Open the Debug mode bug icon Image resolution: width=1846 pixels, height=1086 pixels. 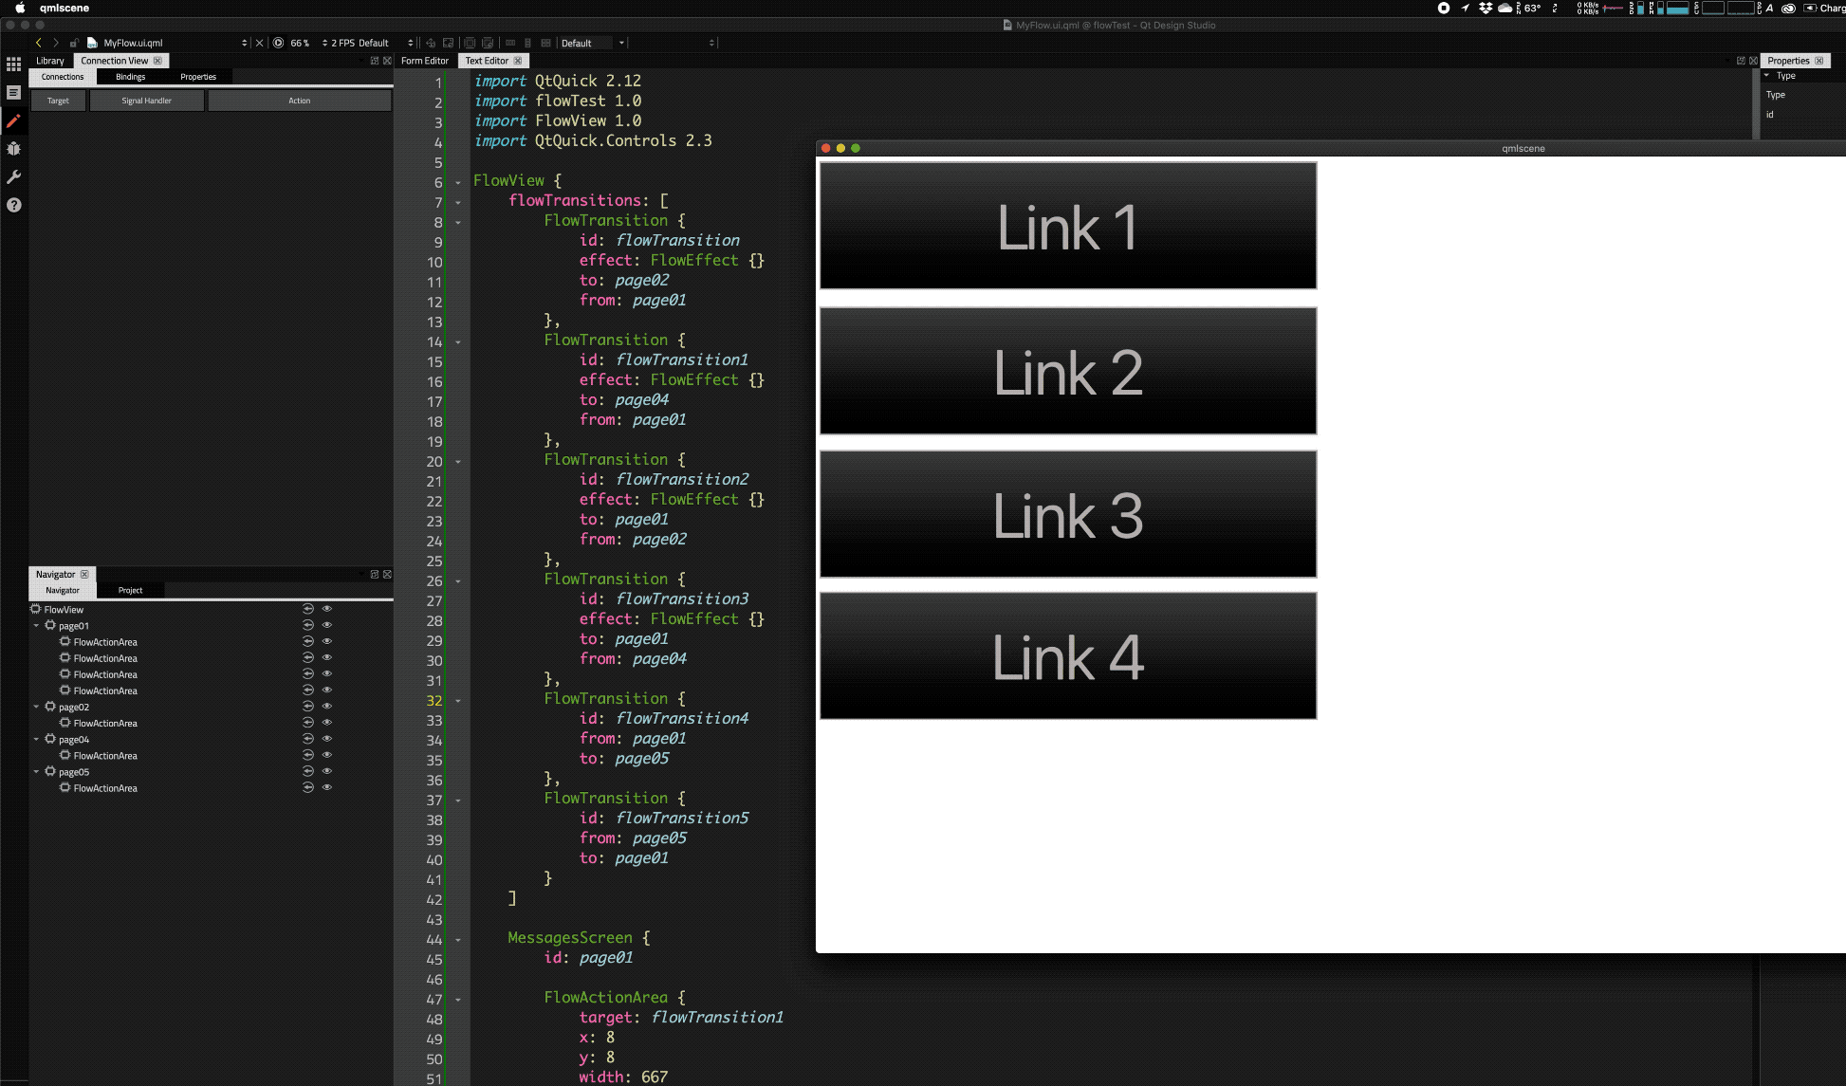click(13, 149)
